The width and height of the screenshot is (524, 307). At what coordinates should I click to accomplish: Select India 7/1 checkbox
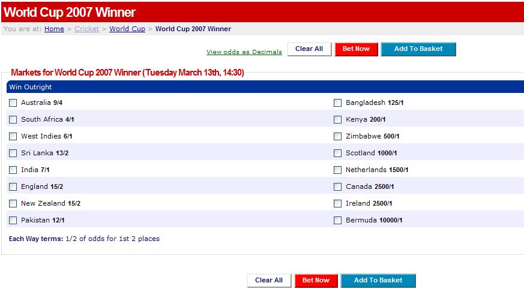13,170
